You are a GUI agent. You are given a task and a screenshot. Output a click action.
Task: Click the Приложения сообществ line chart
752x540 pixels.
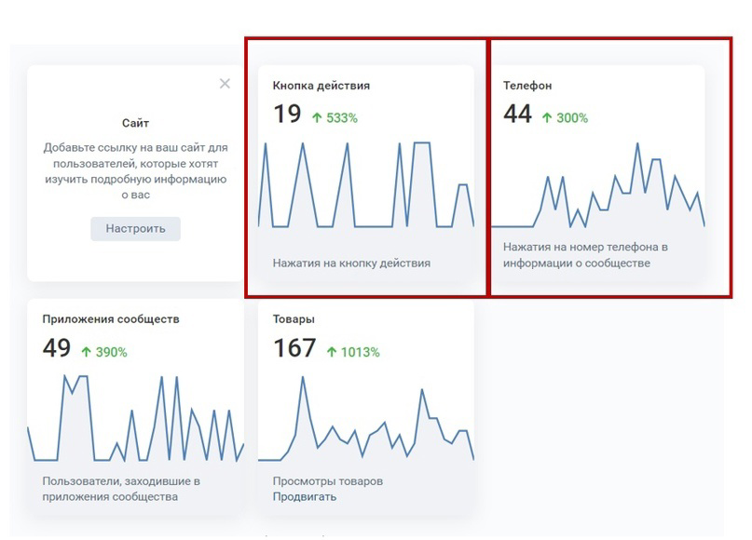[x=136, y=419]
